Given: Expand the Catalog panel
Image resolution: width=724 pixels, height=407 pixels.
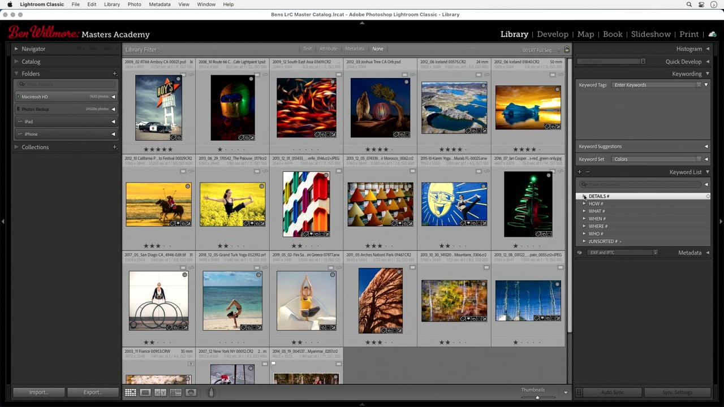Looking at the screenshot, I should coord(16,62).
